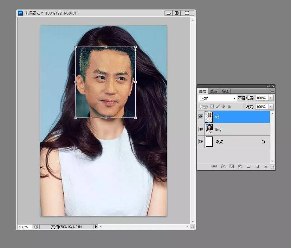Switch to the 通道 tab

pyautogui.click(x=214, y=91)
